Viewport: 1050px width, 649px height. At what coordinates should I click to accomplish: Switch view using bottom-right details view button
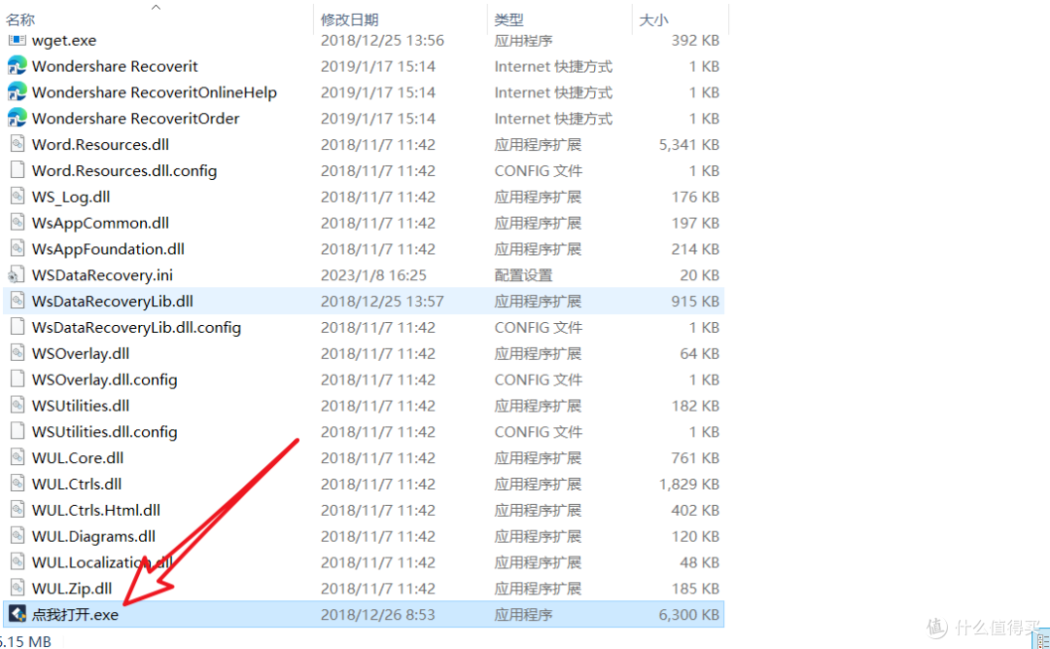point(1042,640)
